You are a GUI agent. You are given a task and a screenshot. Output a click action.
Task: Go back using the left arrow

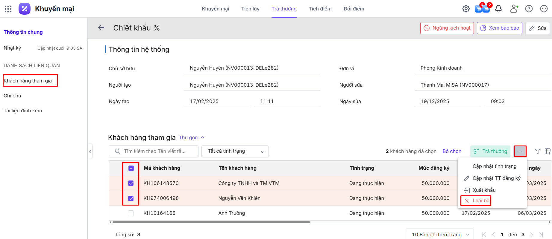(x=101, y=28)
